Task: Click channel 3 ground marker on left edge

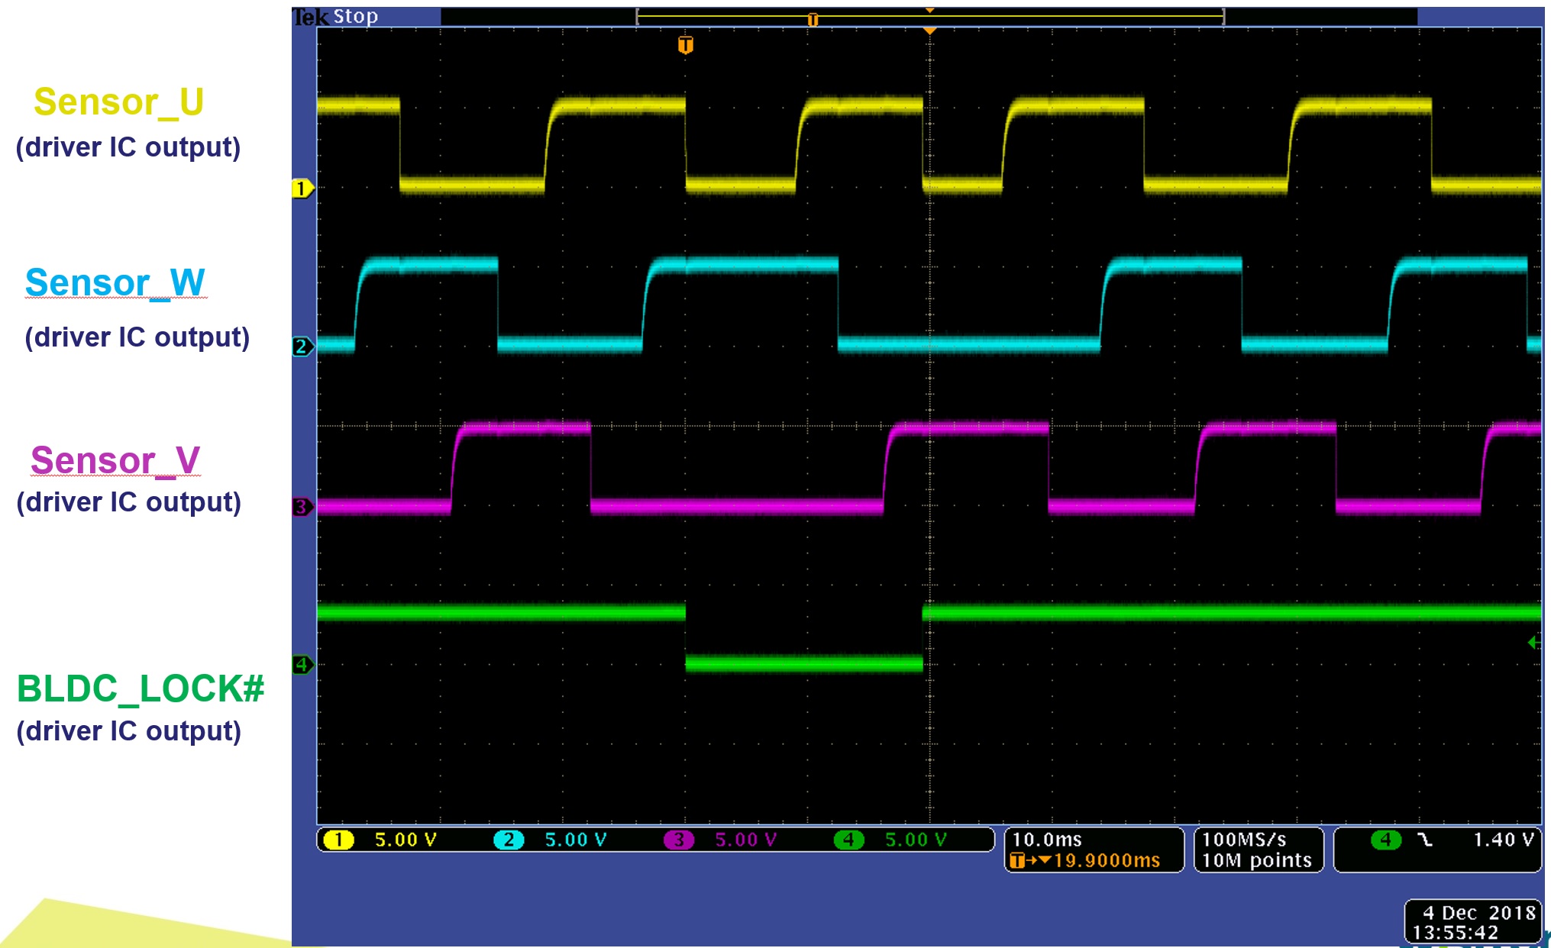Action: (x=302, y=507)
